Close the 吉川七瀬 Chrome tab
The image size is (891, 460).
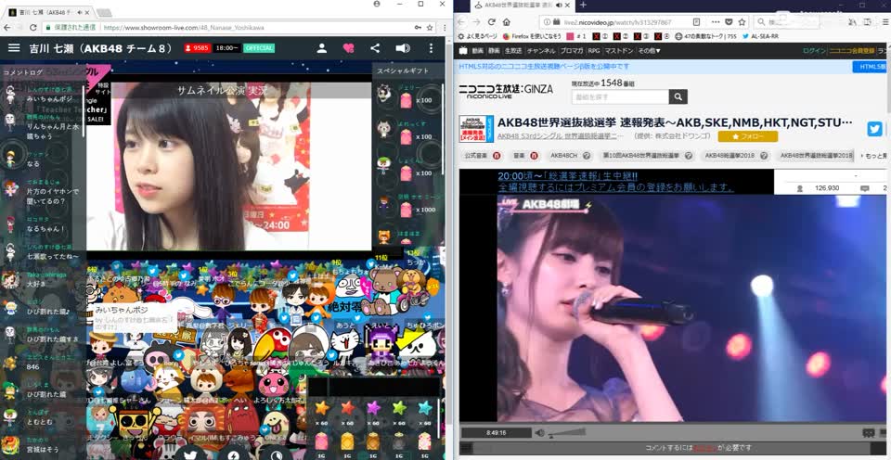87,12
